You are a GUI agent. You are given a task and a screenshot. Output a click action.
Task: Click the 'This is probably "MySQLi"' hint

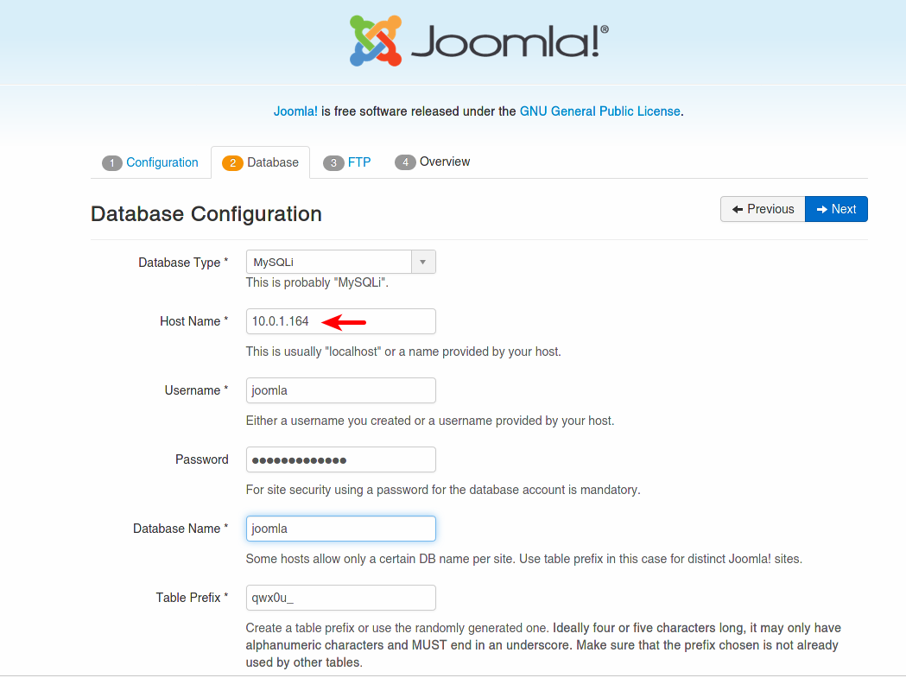pos(317,282)
